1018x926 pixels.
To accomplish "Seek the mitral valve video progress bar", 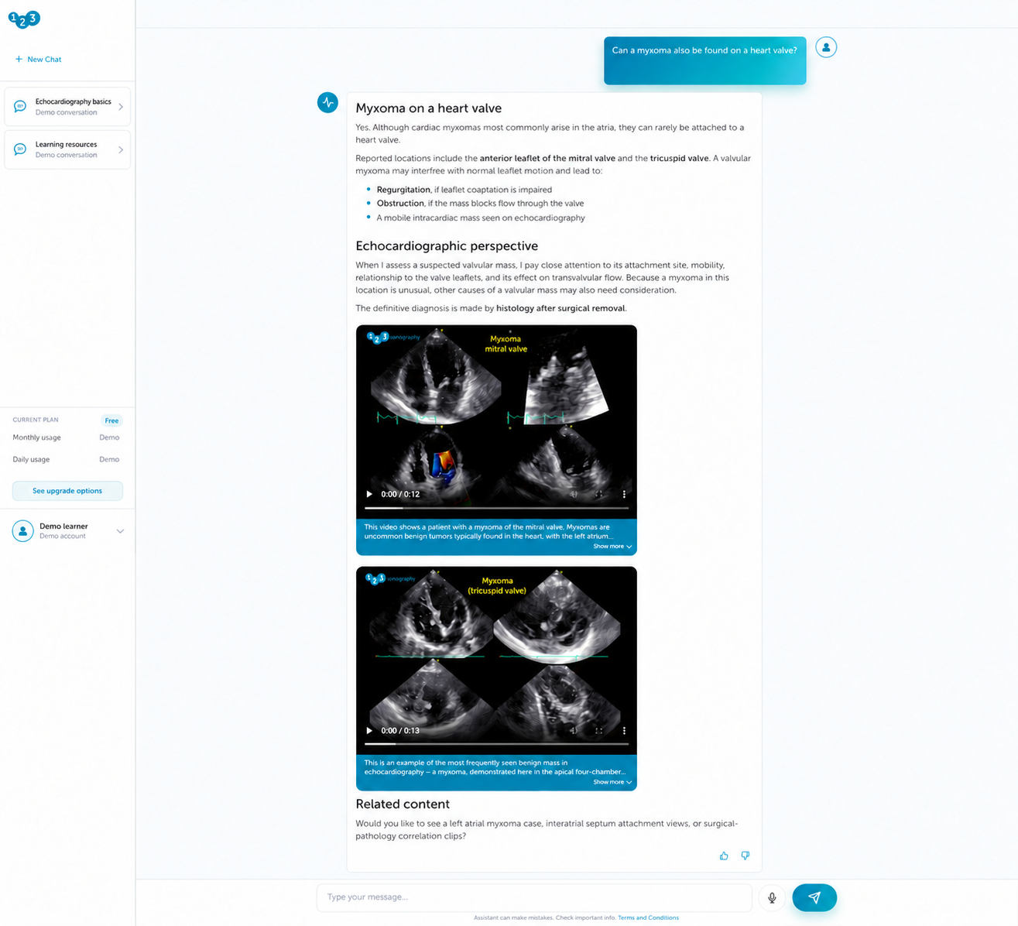I will click(496, 508).
